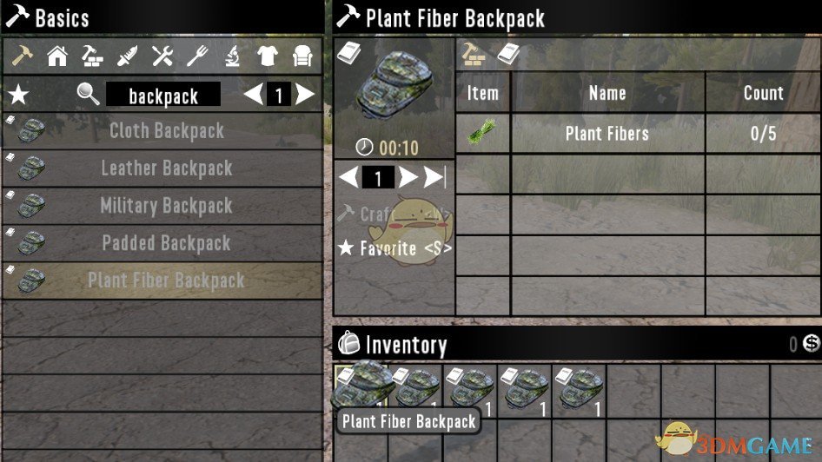Toggle Favorite on Plant Fiber Backpack

[394, 247]
